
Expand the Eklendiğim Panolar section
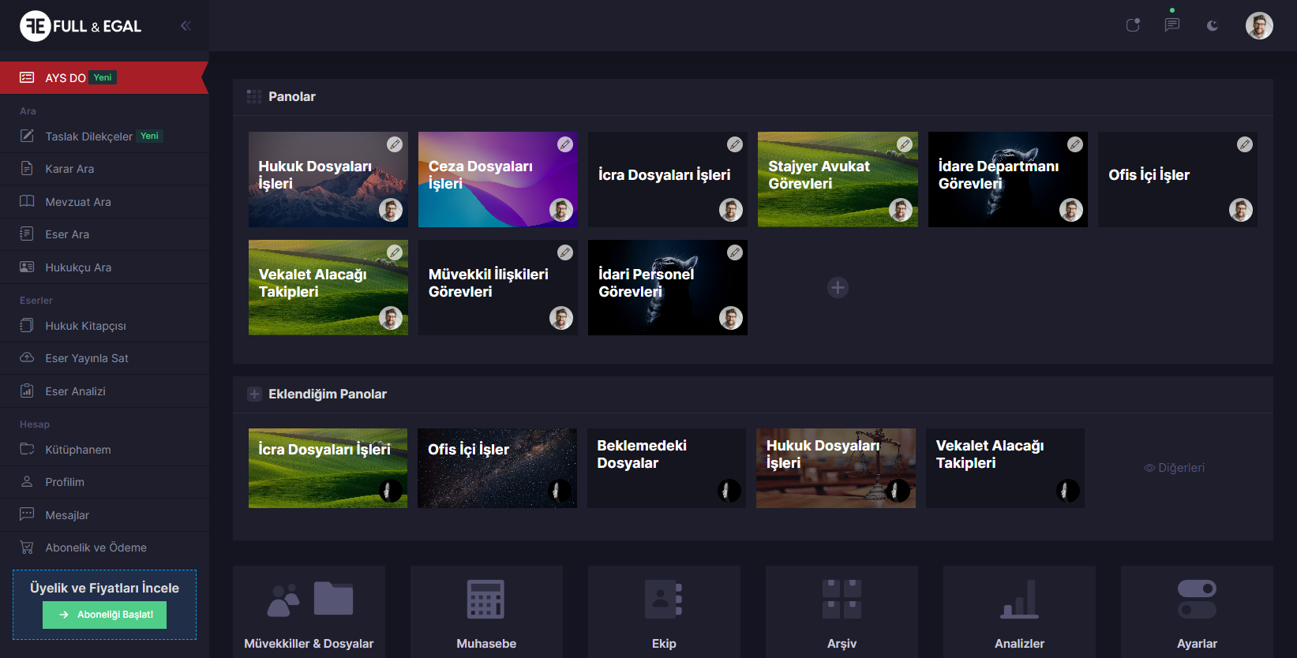tap(254, 394)
